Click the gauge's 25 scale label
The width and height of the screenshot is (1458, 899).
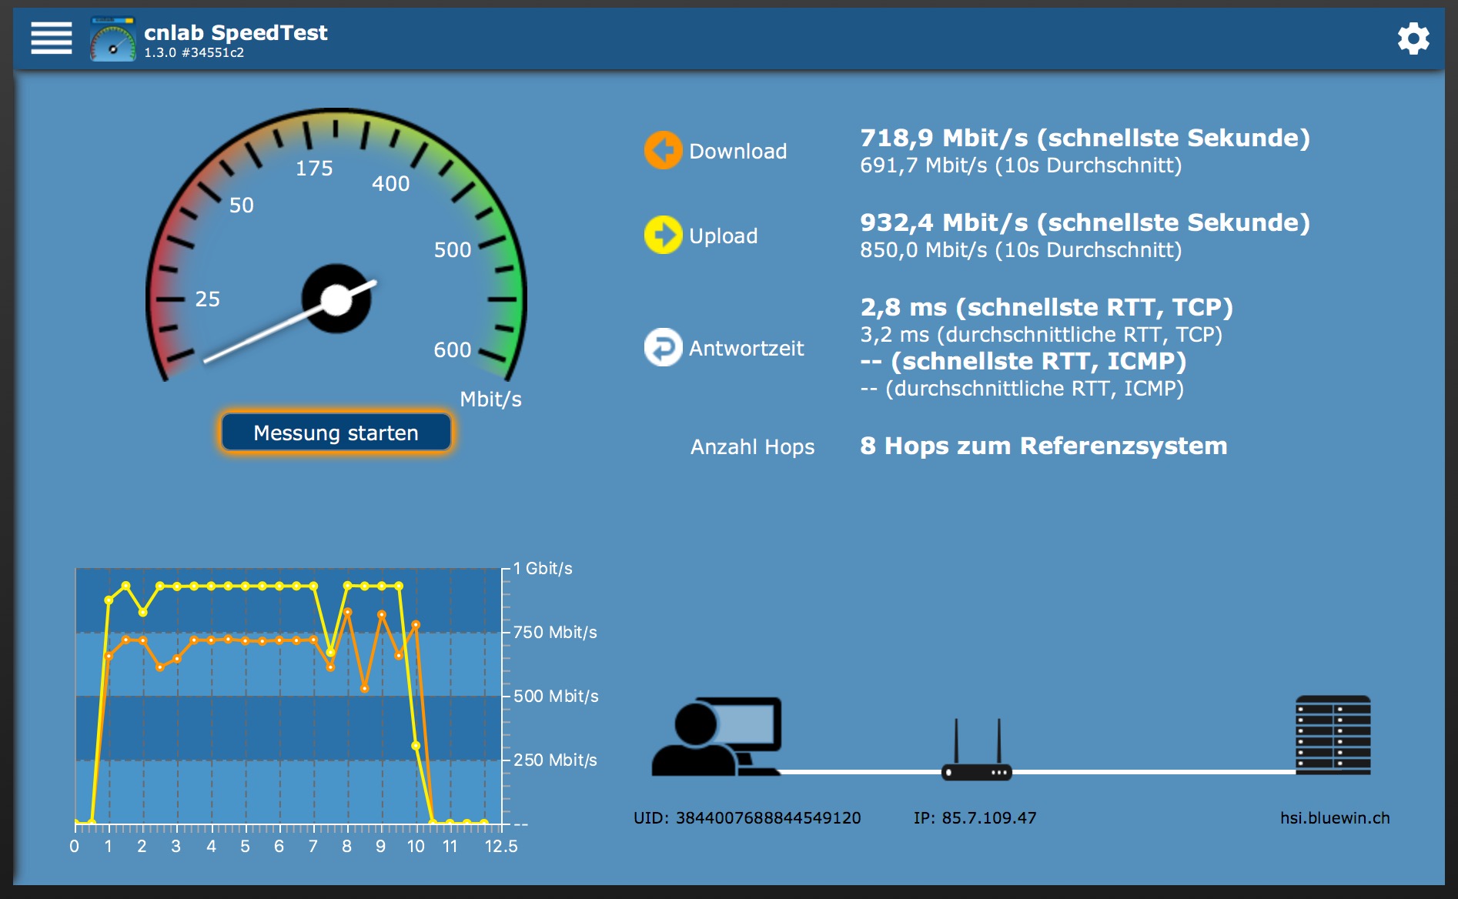(x=208, y=299)
